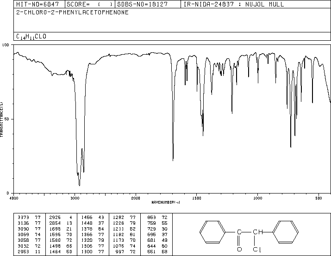Screen dimensions: 331x256
Task: Select peak table entry 2854
Action: coord(61,223)
